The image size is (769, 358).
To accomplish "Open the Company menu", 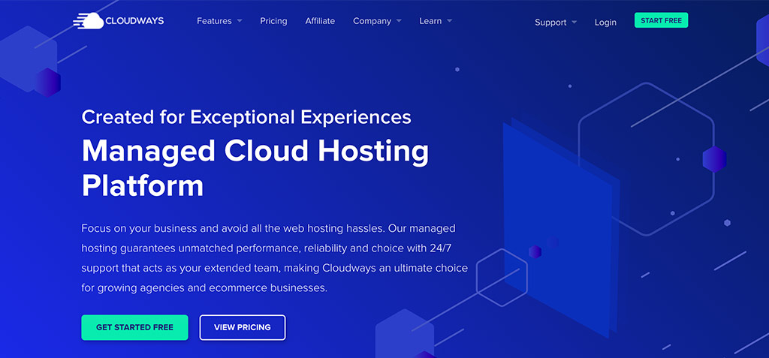I will [372, 21].
